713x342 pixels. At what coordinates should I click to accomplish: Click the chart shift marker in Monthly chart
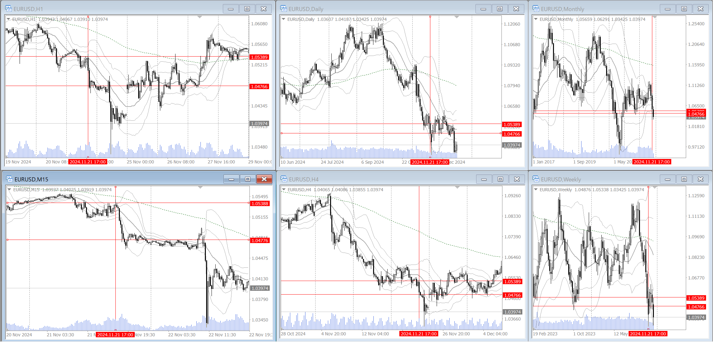click(655, 17)
